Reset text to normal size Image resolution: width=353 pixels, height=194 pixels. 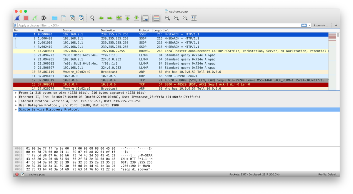point(185,18)
